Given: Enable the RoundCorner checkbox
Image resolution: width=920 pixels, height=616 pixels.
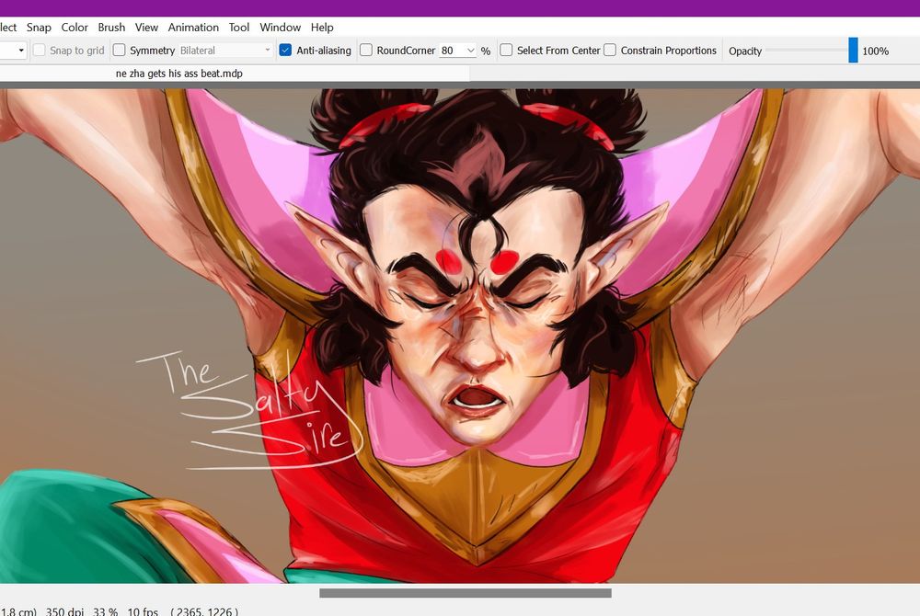Looking at the screenshot, I should 366,51.
